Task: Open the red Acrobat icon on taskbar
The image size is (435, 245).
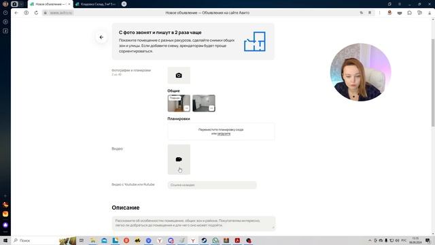Action: coord(237,240)
